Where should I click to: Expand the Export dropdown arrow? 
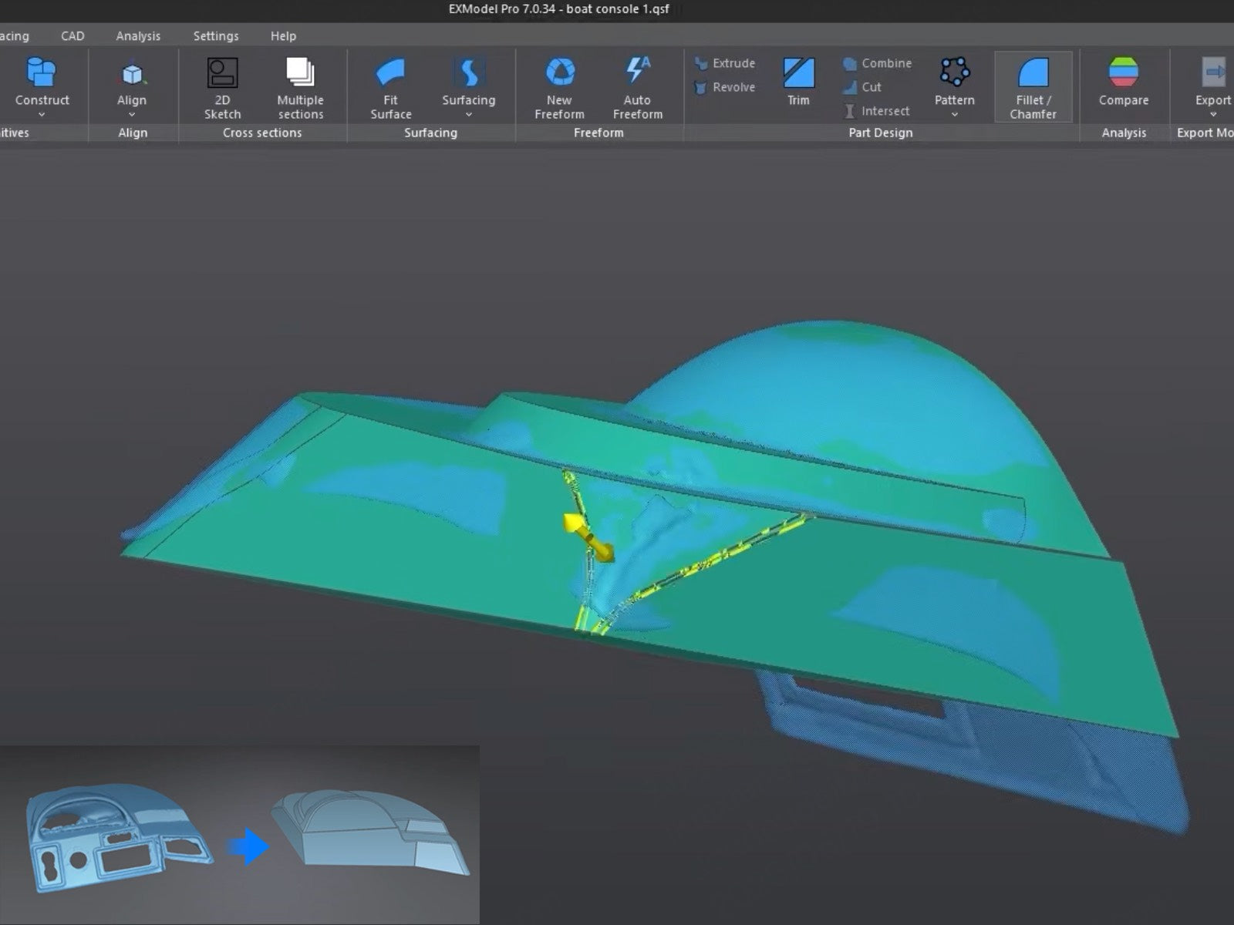[x=1213, y=115]
